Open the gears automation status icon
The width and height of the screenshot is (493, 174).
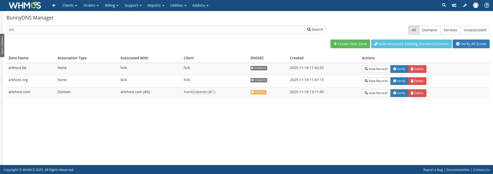pos(454,5)
